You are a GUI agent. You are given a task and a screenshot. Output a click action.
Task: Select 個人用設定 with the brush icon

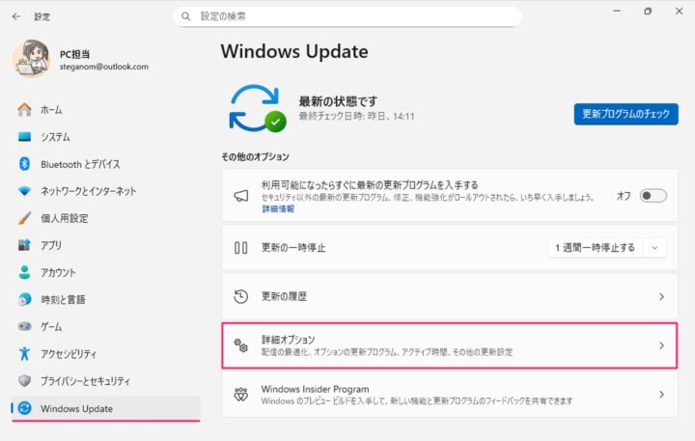[x=64, y=218]
